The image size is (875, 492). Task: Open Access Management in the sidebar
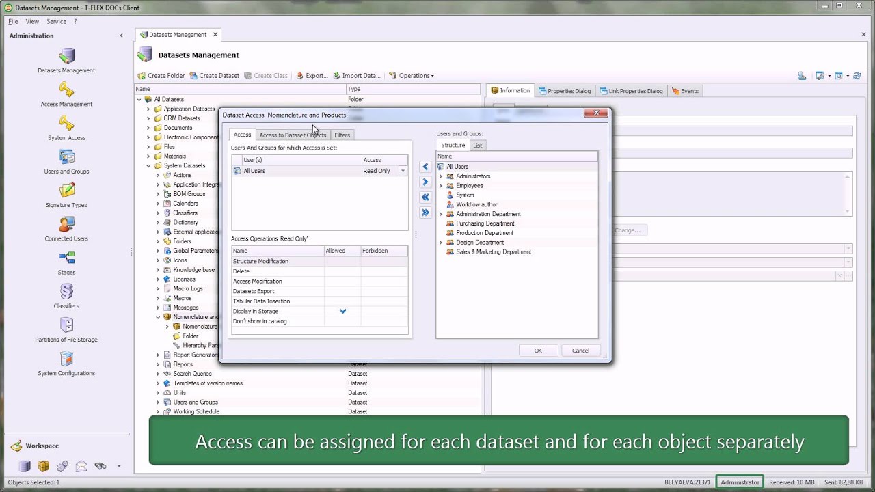pyautogui.click(x=66, y=95)
